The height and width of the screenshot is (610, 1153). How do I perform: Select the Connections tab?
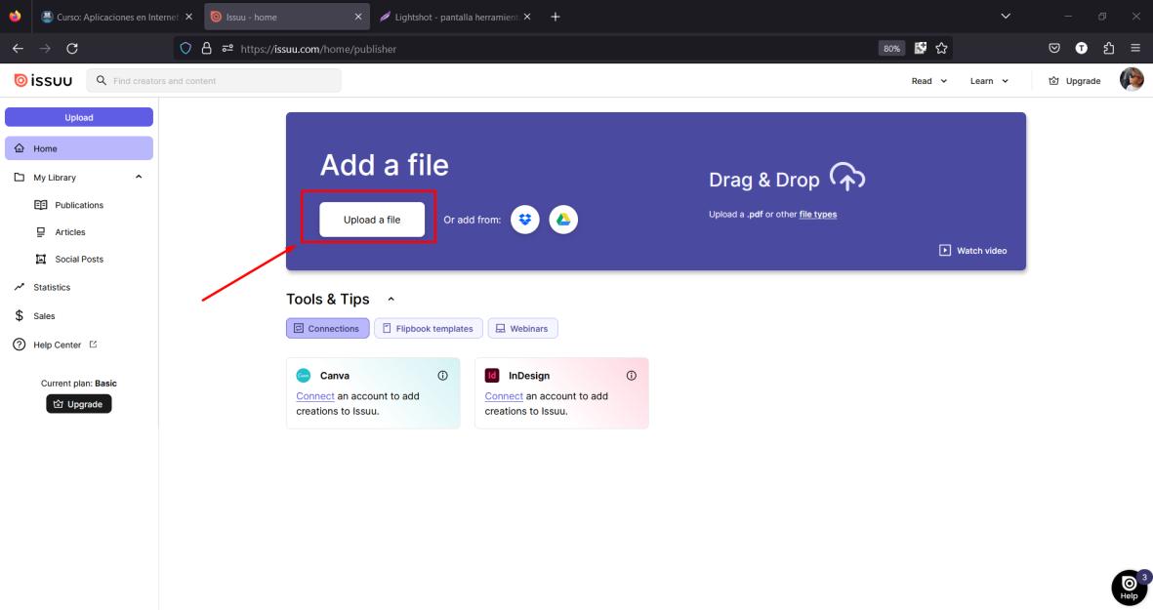pos(327,329)
